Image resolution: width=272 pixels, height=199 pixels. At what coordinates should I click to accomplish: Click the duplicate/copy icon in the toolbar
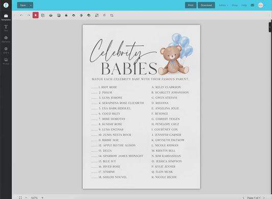tap(43, 15)
